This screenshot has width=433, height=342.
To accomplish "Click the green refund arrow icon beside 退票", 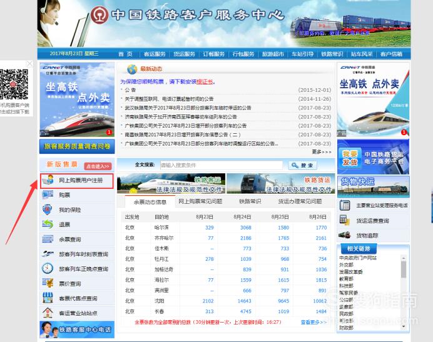I will click(x=48, y=224).
